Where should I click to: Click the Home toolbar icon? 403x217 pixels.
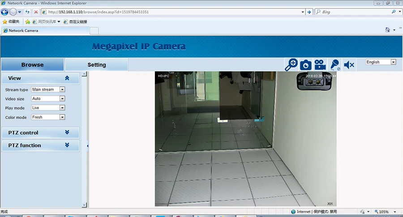(388, 30)
